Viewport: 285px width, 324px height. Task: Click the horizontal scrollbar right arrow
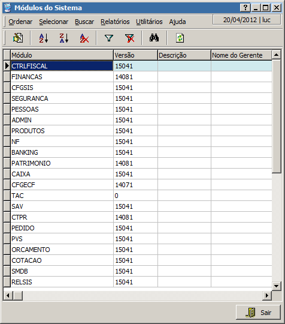[267, 295]
